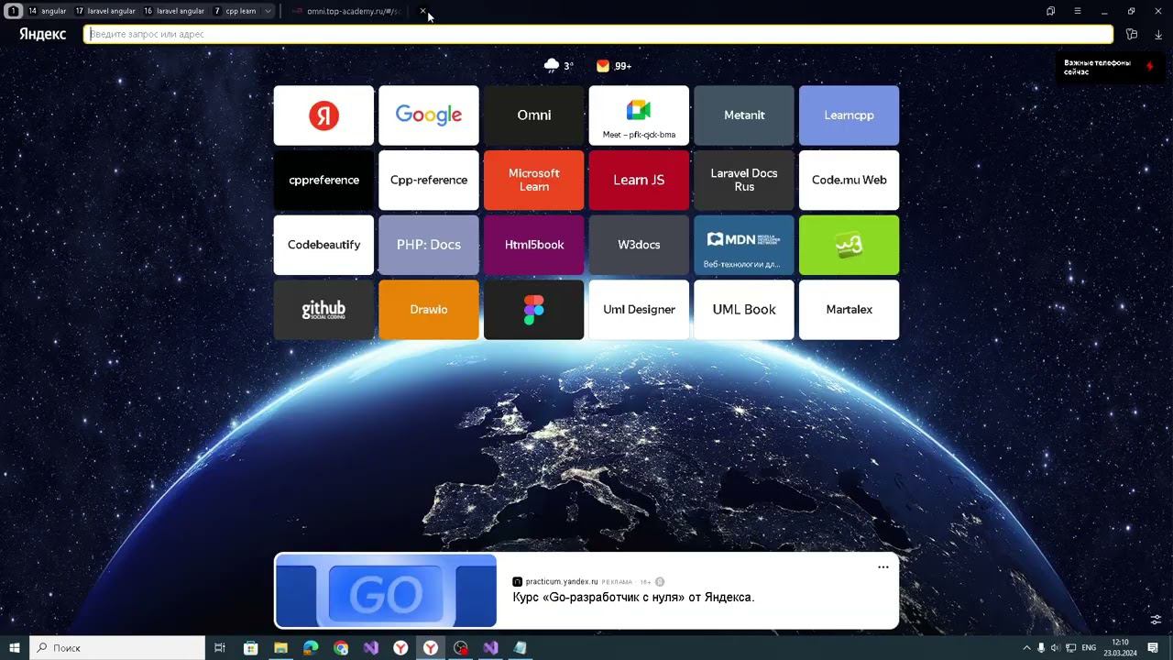This screenshot has width=1173, height=660.
Task: Open the GitHub social coding tile
Action: 323,310
